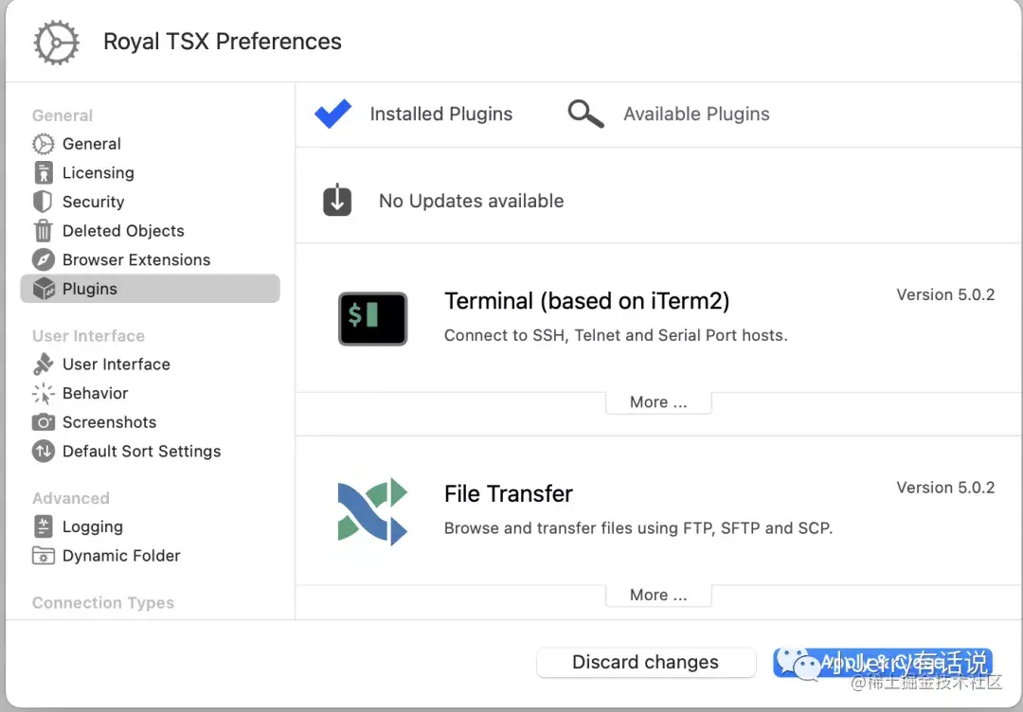Click File Transfer Version 5.0.2 label
The image size is (1023, 712).
click(x=945, y=488)
